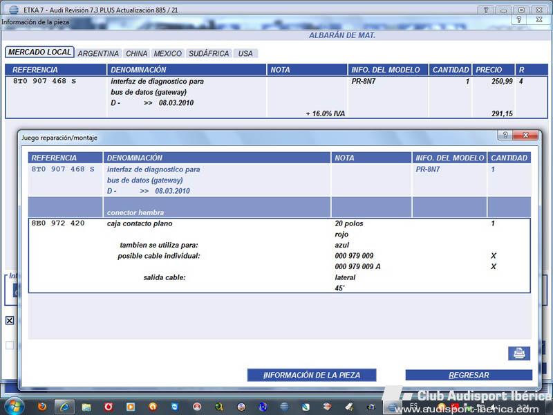Viewport: 553px width, 415px height.
Task: Close the Información de la pieza window
Action: (x=539, y=20)
